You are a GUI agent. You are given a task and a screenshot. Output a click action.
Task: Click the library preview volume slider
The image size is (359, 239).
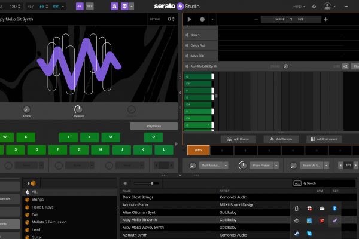pos(146,183)
